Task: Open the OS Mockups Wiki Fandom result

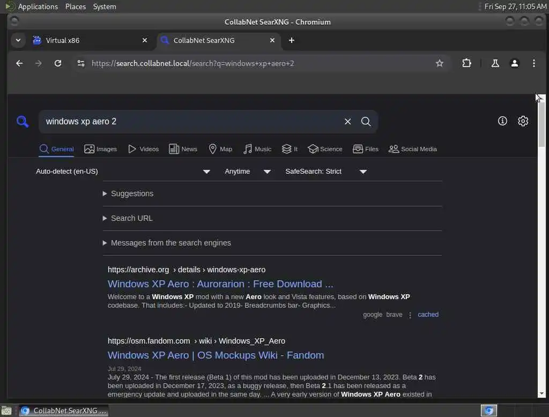Action: point(216,355)
